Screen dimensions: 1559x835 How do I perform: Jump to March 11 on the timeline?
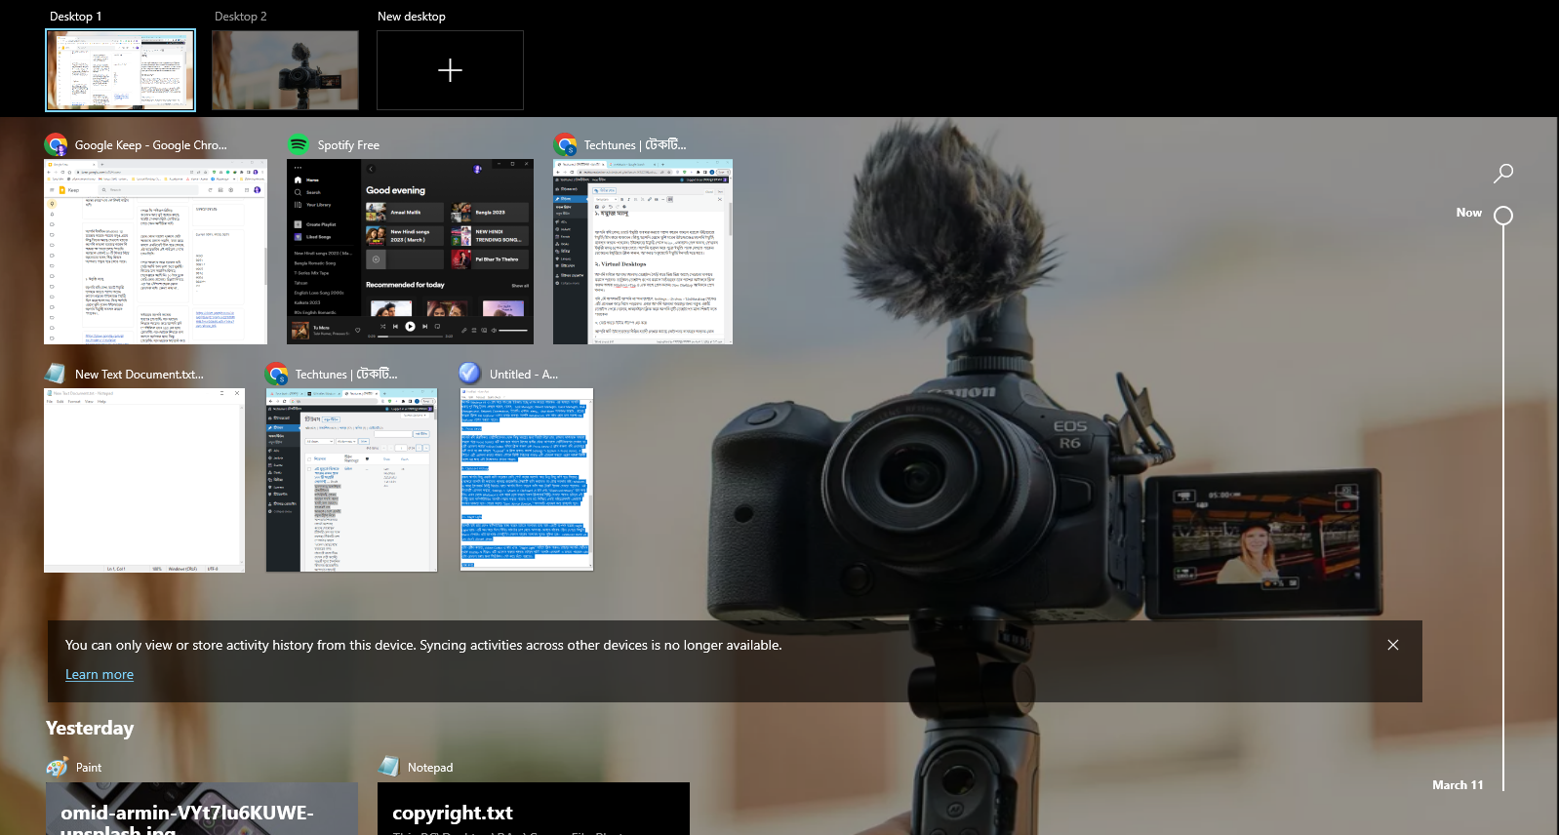[1458, 785]
